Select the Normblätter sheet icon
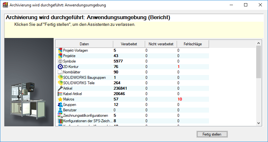 point(60,72)
